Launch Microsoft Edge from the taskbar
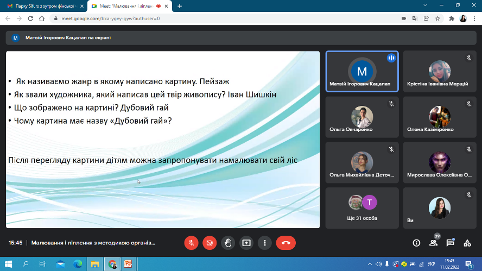This screenshot has width=482, height=271. 78,264
